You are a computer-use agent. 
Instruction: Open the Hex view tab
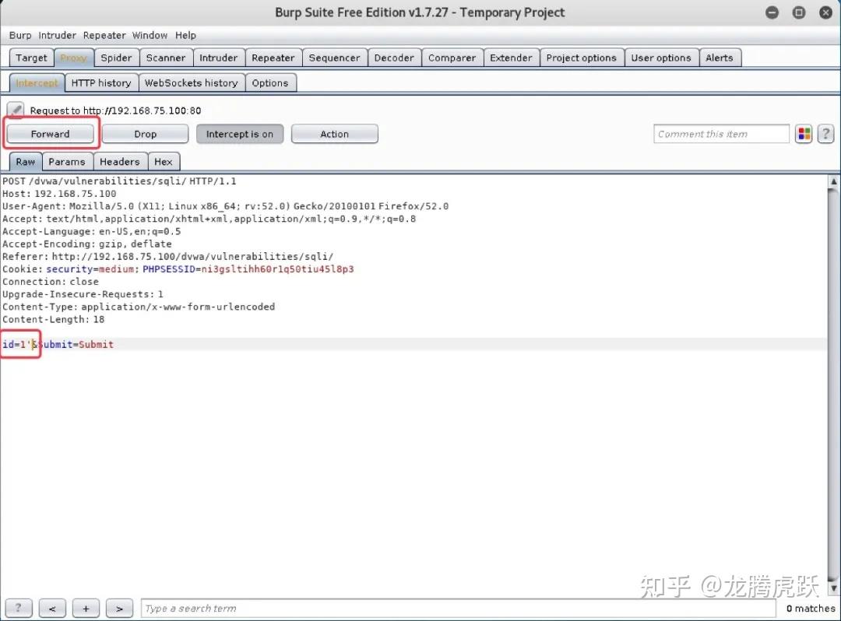click(x=164, y=161)
